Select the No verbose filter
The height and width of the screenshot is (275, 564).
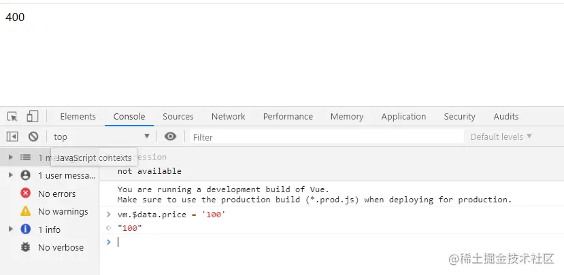61,247
